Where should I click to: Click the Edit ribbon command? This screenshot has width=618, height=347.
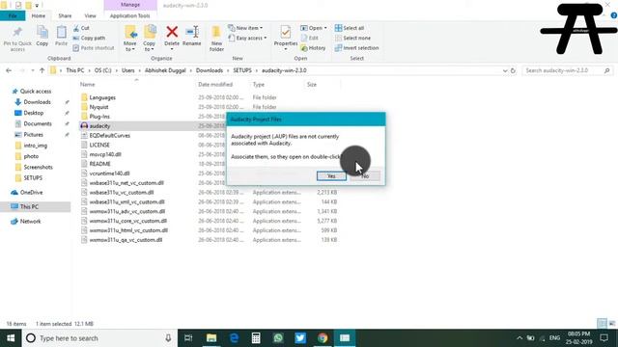[x=310, y=39]
